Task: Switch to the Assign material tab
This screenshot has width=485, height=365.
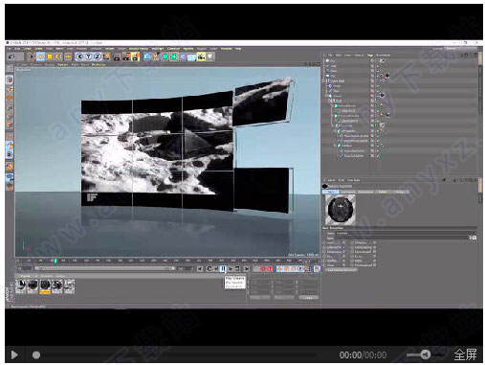Action: pyautogui.click(x=400, y=192)
